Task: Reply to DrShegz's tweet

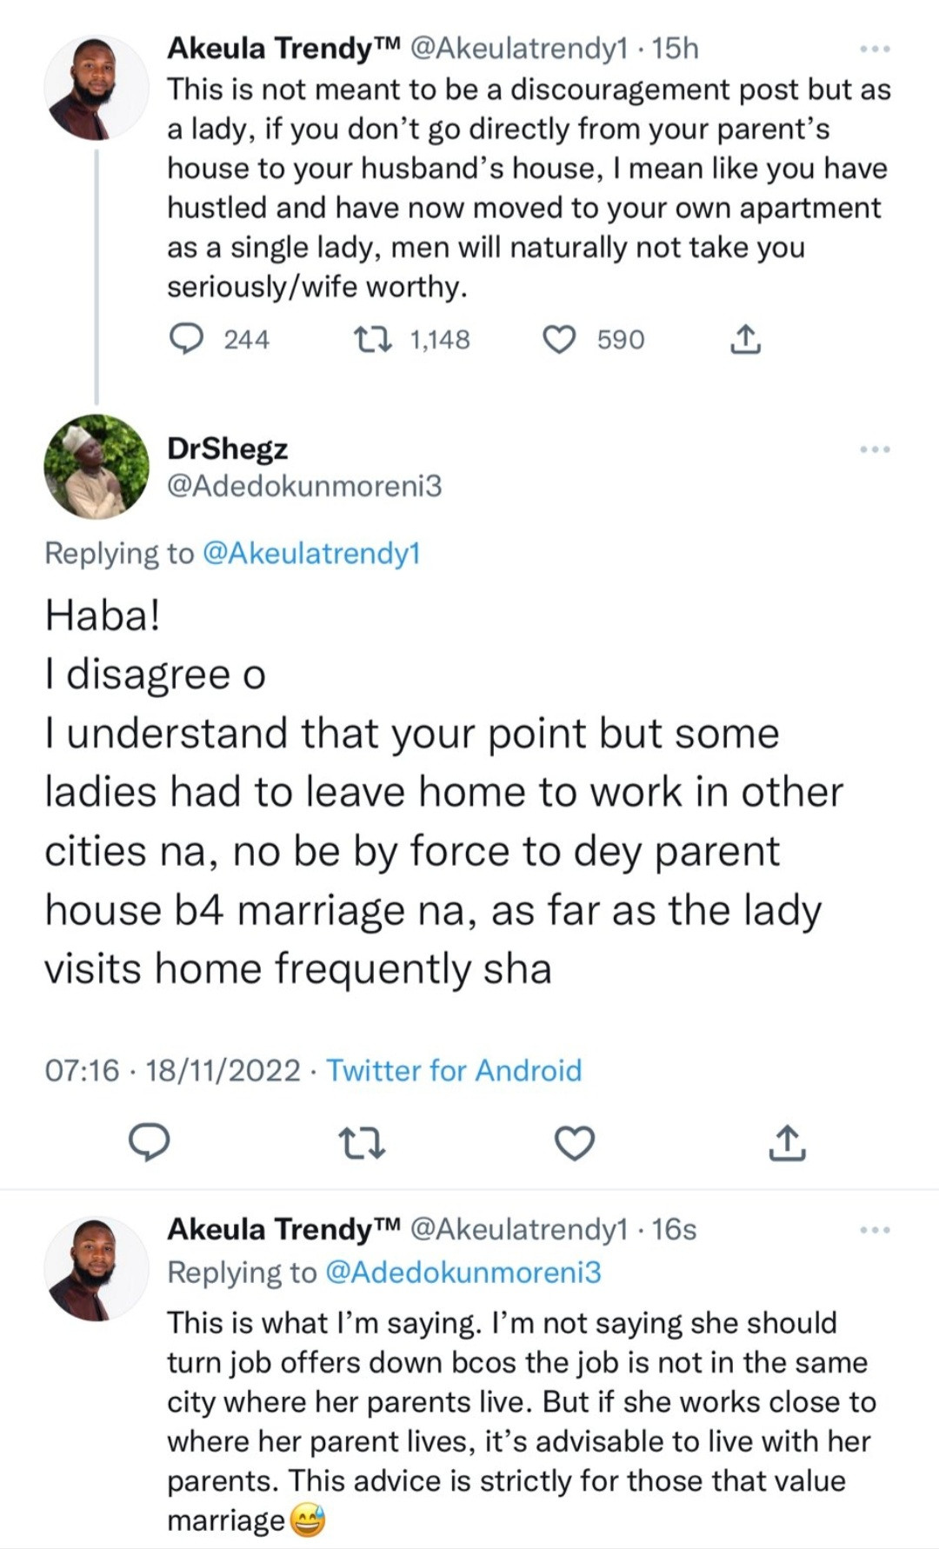Action: coord(149,1142)
